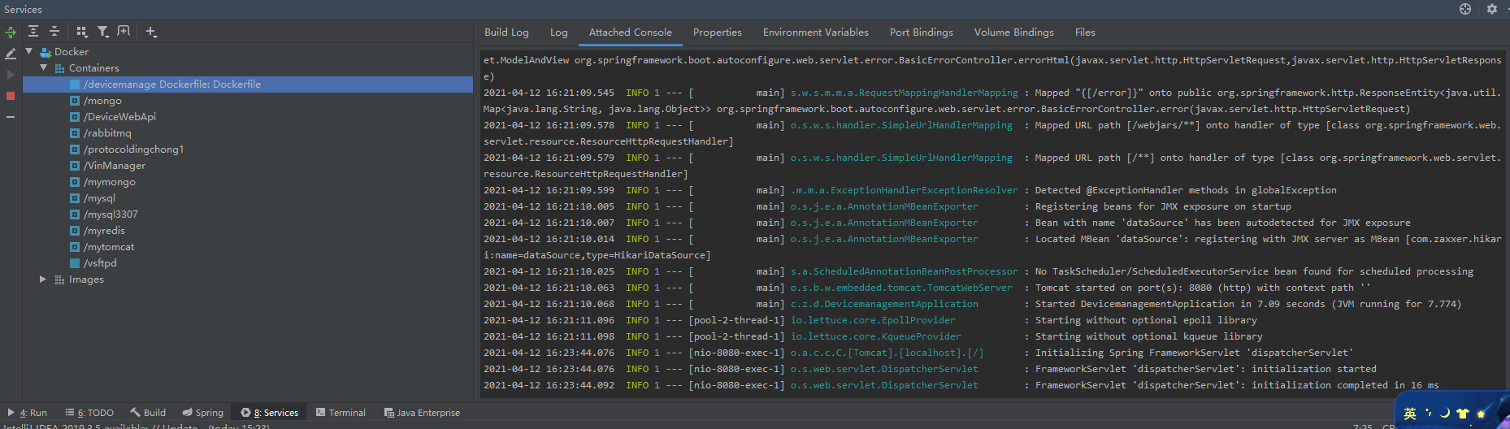Image resolution: width=1510 pixels, height=429 pixels.
Task: Switch to the Build Log tab
Action: point(506,32)
